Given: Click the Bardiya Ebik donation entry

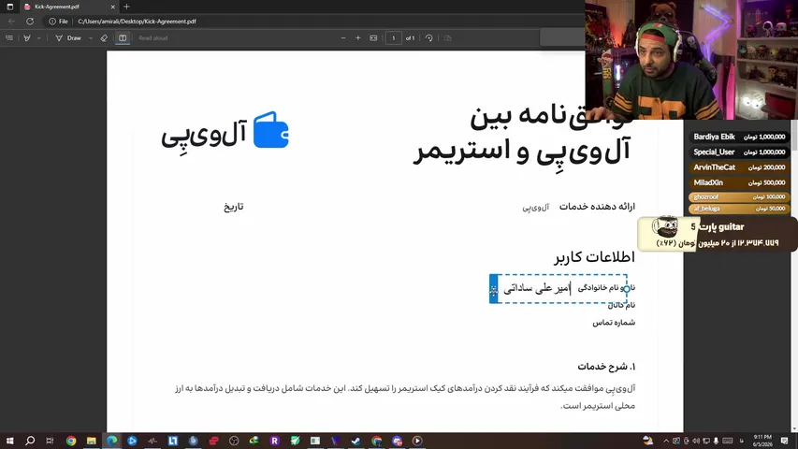Looking at the screenshot, I should click(739, 137).
